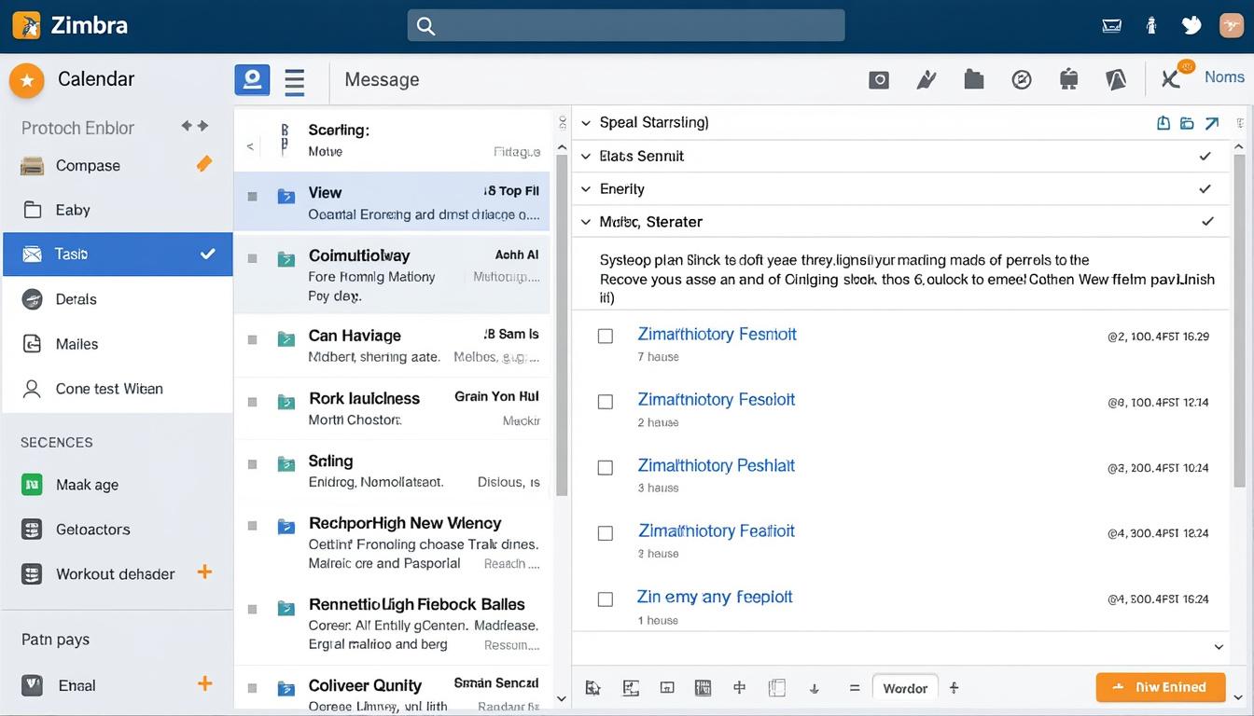The height and width of the screenshot is (716, 1254).
Task: Open the Noms link in top right
Action: click(x=1224, y=77)
